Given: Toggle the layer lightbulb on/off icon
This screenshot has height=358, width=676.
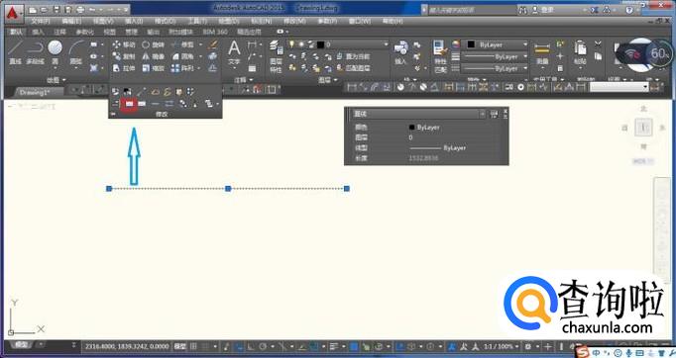Looking at the screenshot, I should [x=291, y=45].
